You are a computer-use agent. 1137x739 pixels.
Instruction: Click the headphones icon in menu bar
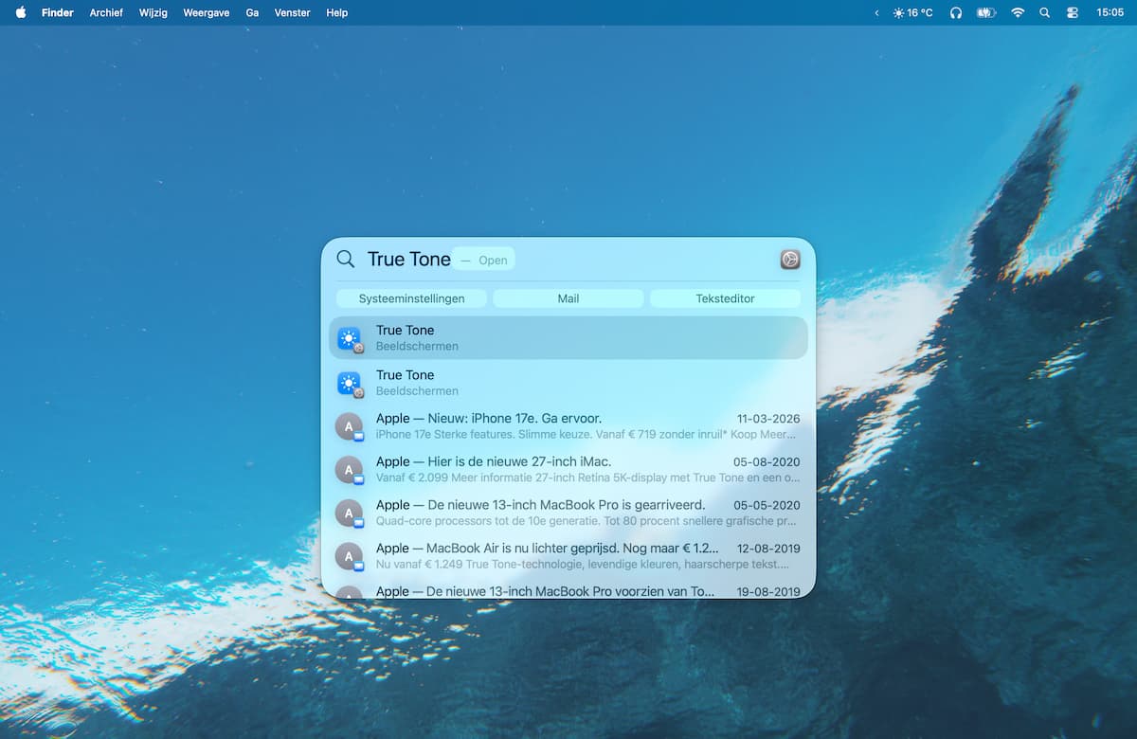tap(955, 12)
